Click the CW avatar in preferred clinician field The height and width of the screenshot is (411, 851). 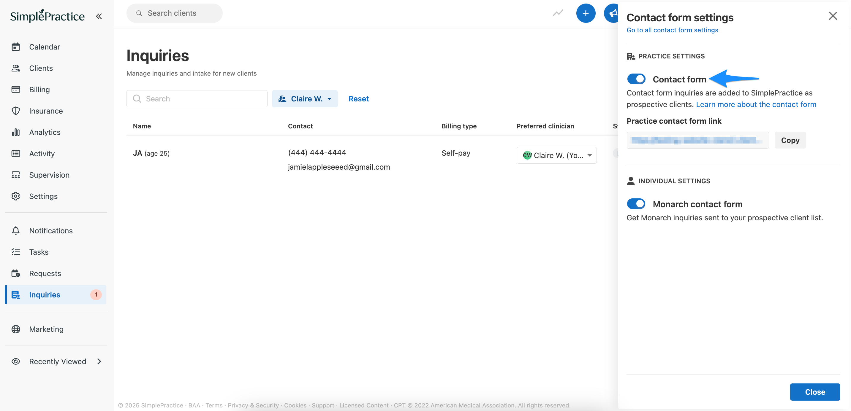[x=527, y=155]
